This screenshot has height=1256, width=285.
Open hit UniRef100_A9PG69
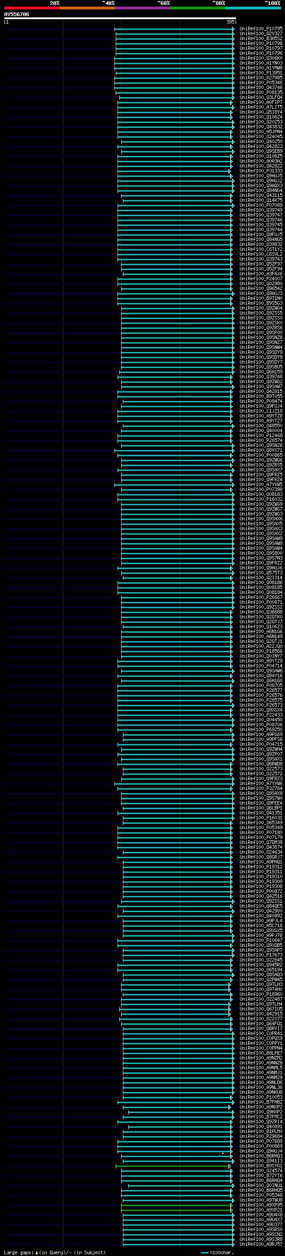tap(261, 734)
